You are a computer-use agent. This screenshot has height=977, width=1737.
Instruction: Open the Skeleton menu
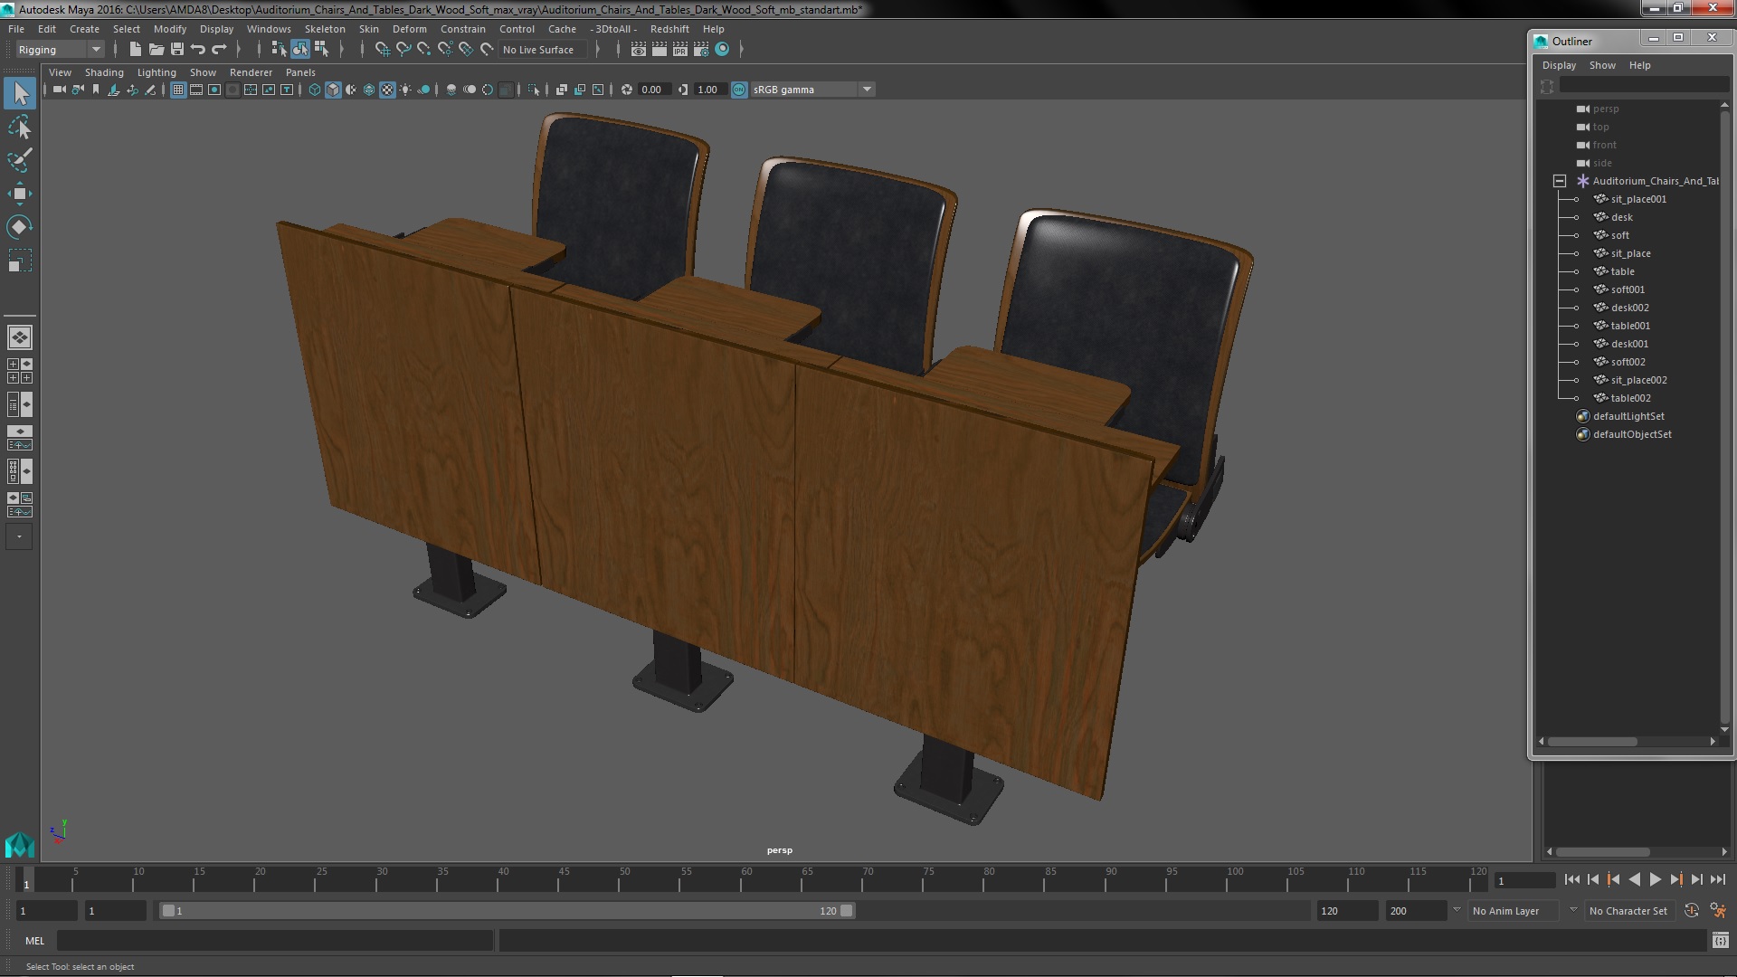coord(324,29)
